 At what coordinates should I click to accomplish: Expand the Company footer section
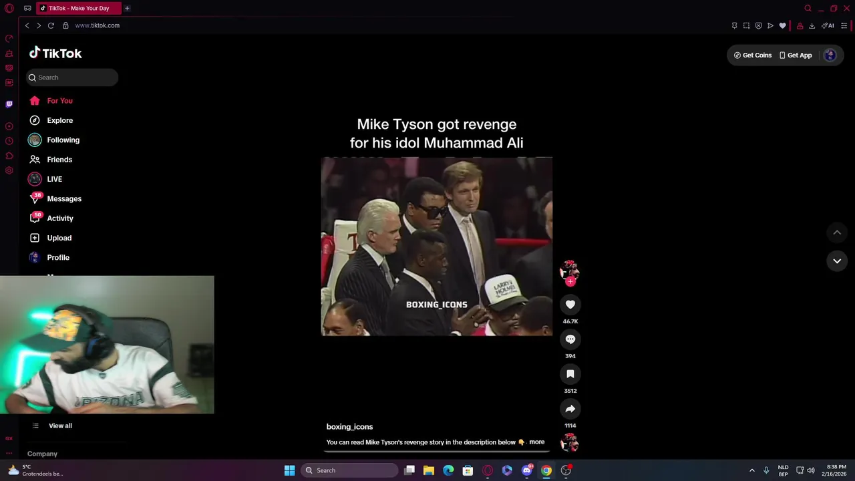point(42,454)
